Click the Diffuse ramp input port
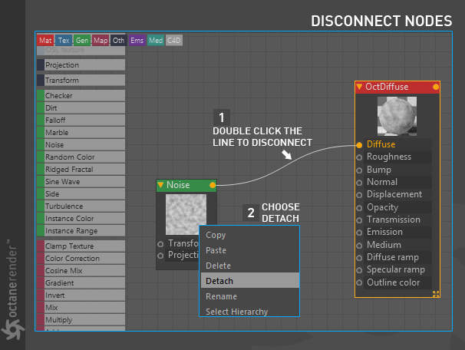 (x=359, y=258)
